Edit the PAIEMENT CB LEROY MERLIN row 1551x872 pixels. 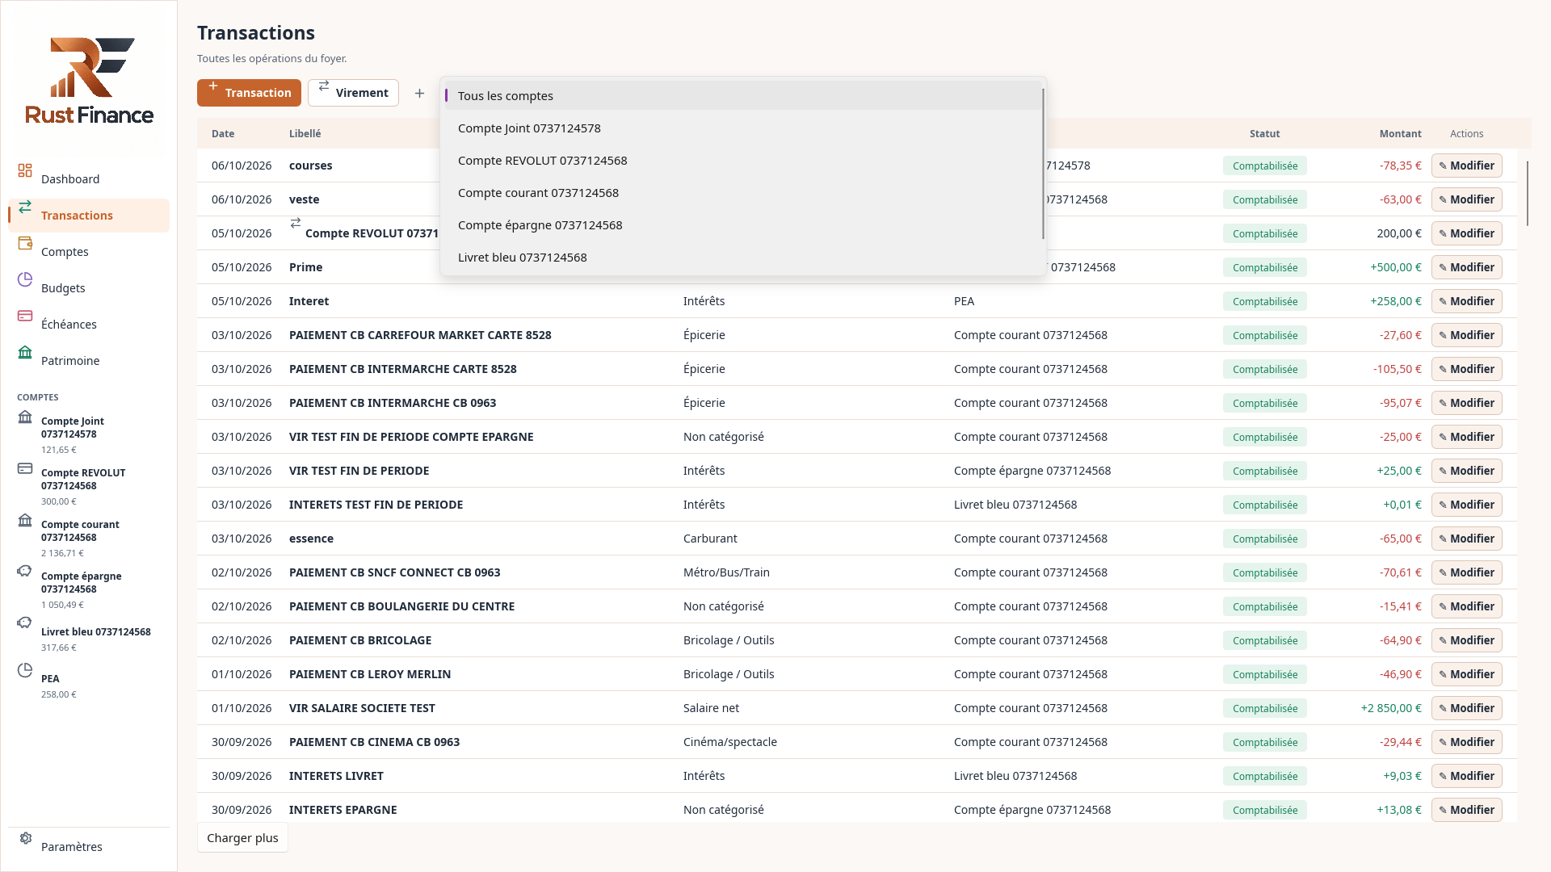click(x=1466, y=674)
